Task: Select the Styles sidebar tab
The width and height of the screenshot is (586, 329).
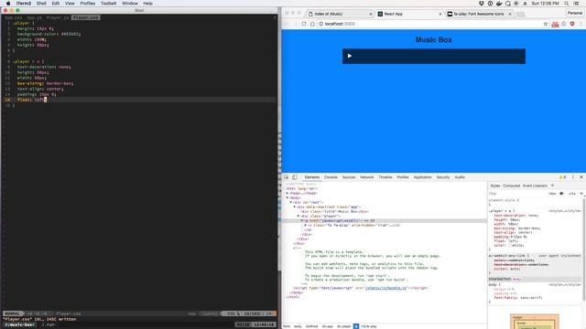Action: tap(495, 186)
